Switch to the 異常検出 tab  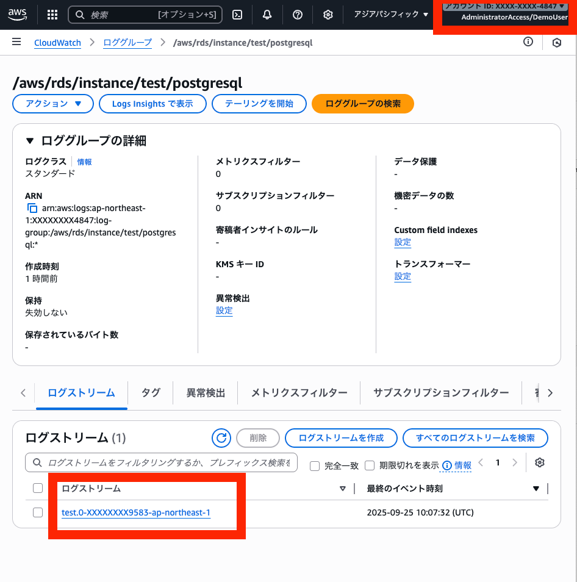click(x=206, y=393)
